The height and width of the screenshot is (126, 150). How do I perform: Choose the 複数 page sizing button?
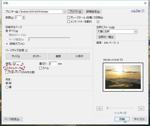pyautogui.click(x=58, y=56)
